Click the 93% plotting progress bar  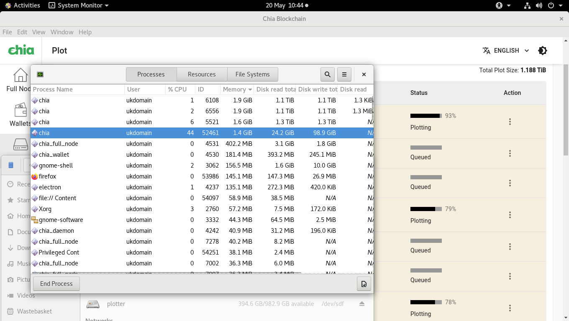point(426,116)
